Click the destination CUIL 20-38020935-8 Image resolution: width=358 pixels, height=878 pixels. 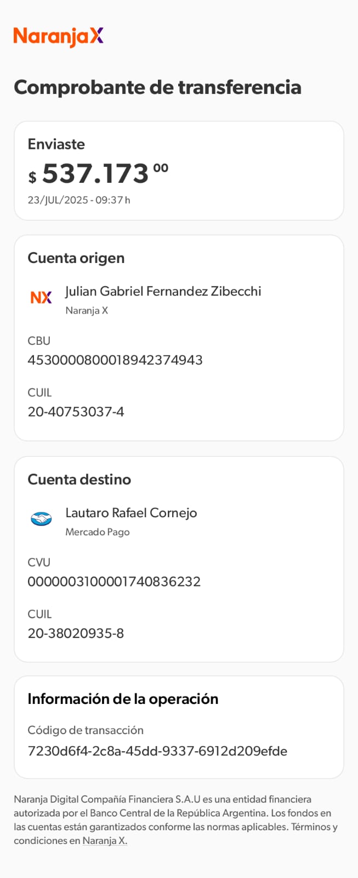click(76, 633)
